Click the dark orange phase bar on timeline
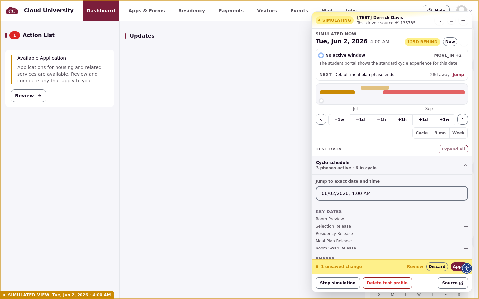 [x=337, y=92]
